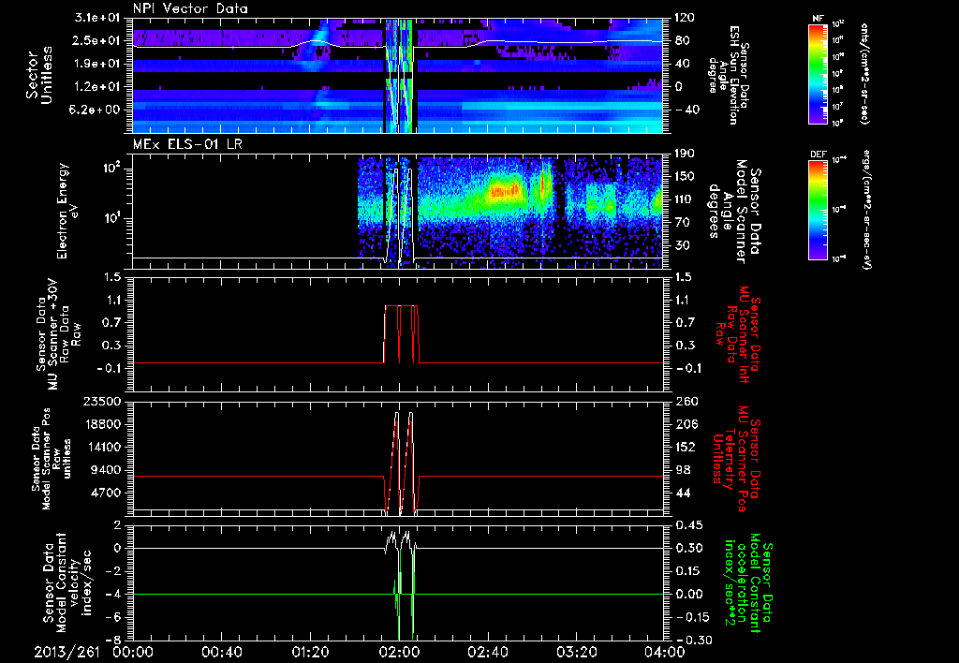The image size is (959, 663).
Task: Click the "02:40" time tick label
Action: point(487,653)
